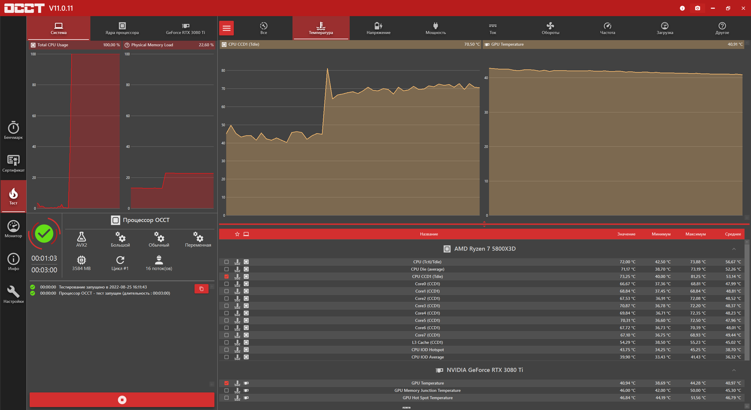Collapse the NVIDIA GeForce RTX 3080 Ti group
The image size is (751, 410).
click(734, 370)
